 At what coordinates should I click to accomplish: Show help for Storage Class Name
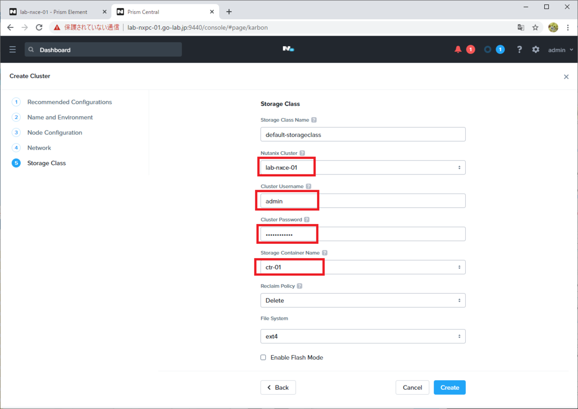[314, 120]
